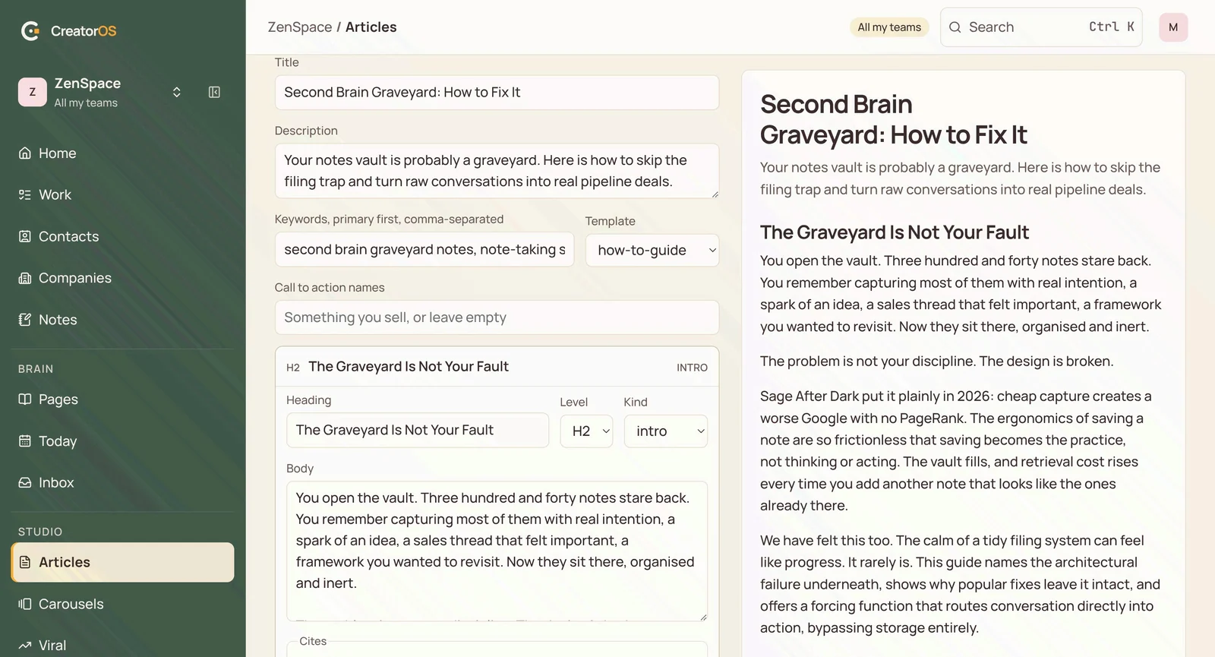This screenshot has width=1215, height=657.
Task: Click the Title input field
Action: click(x=497, y=93)
